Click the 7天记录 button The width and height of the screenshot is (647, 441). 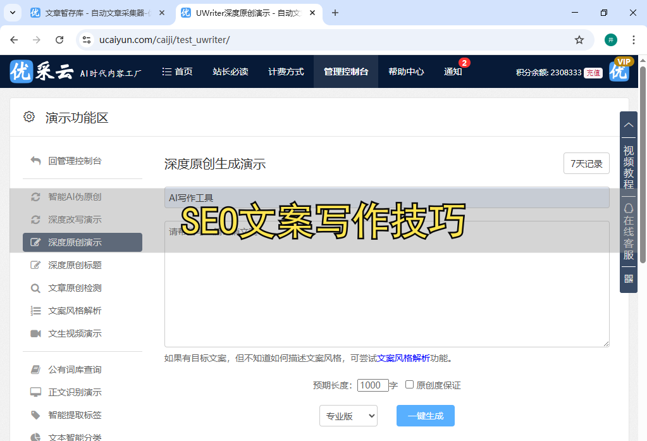[586, 163]
